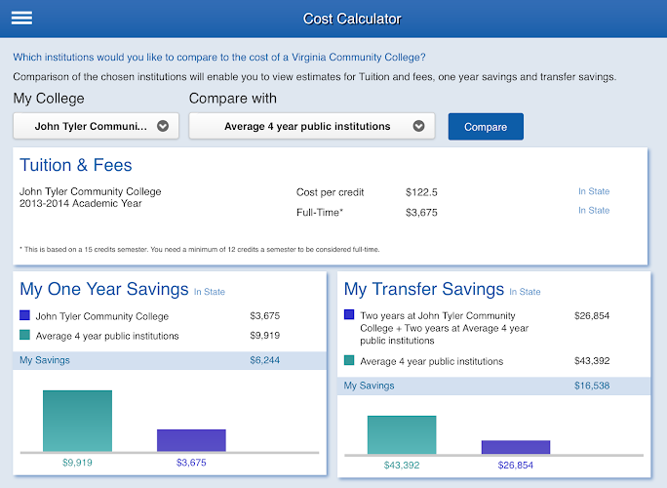Click blue swatch for Two years transfer option
The width and height of the screenshot is (667, 488).
point(349,316)
